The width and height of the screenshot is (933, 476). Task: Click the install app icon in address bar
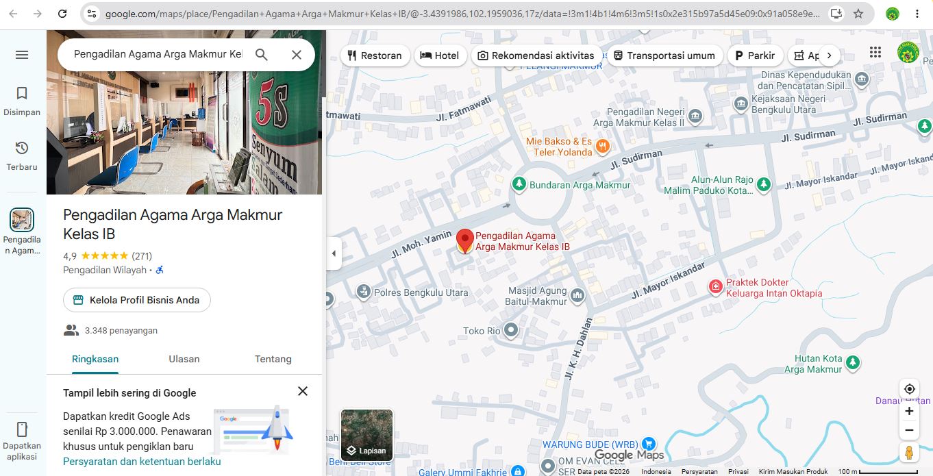tap(836, 14)
